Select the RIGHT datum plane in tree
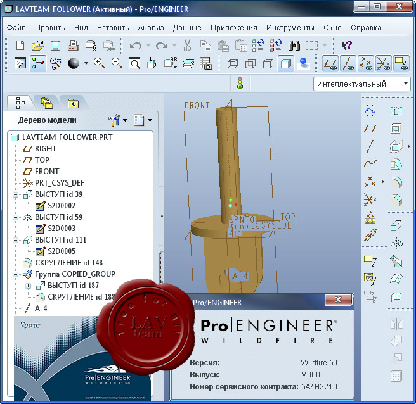The width and height of the screenshot is (416, 404). click(46, 149)
